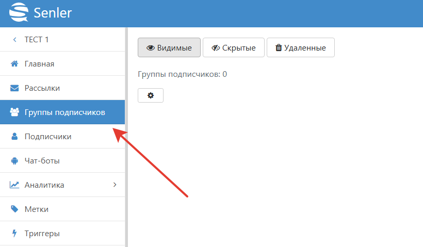Click the tag icon beside Метки
This screenshot has height=247, width=423.
(x=14, y=209)
